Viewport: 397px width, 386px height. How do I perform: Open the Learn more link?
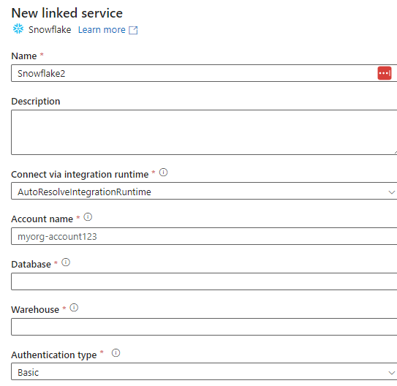tap(102, 30)
